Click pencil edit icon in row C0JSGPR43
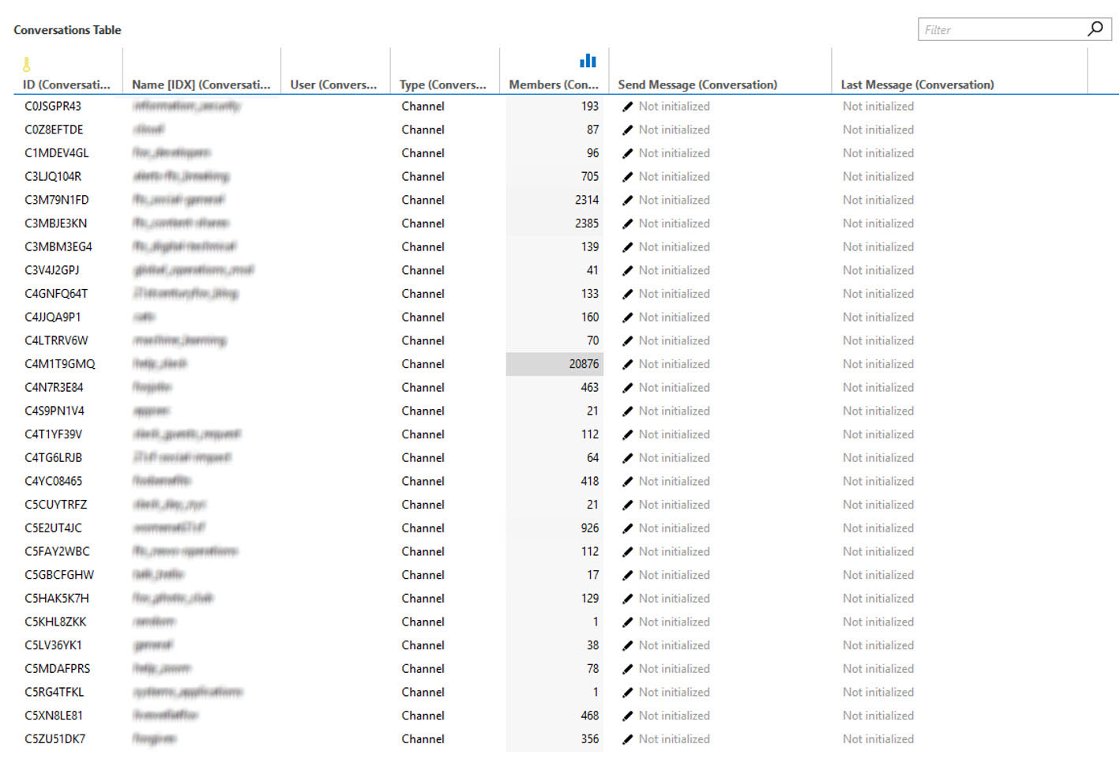The image size is (1120, 759). [x=627, y=106]
